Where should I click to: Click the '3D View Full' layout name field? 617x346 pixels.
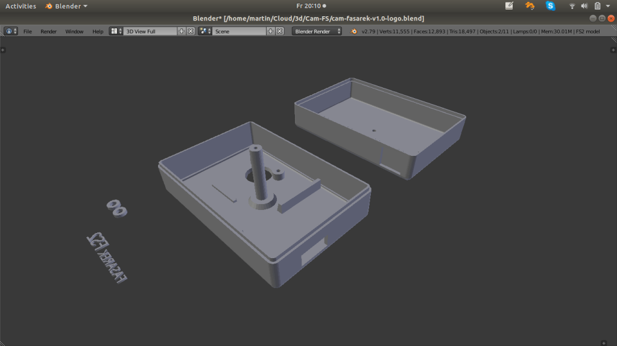pyautogui.click(x=150, y=31)
